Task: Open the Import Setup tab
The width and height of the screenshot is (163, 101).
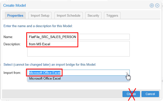Action: [x=40, y=15]
